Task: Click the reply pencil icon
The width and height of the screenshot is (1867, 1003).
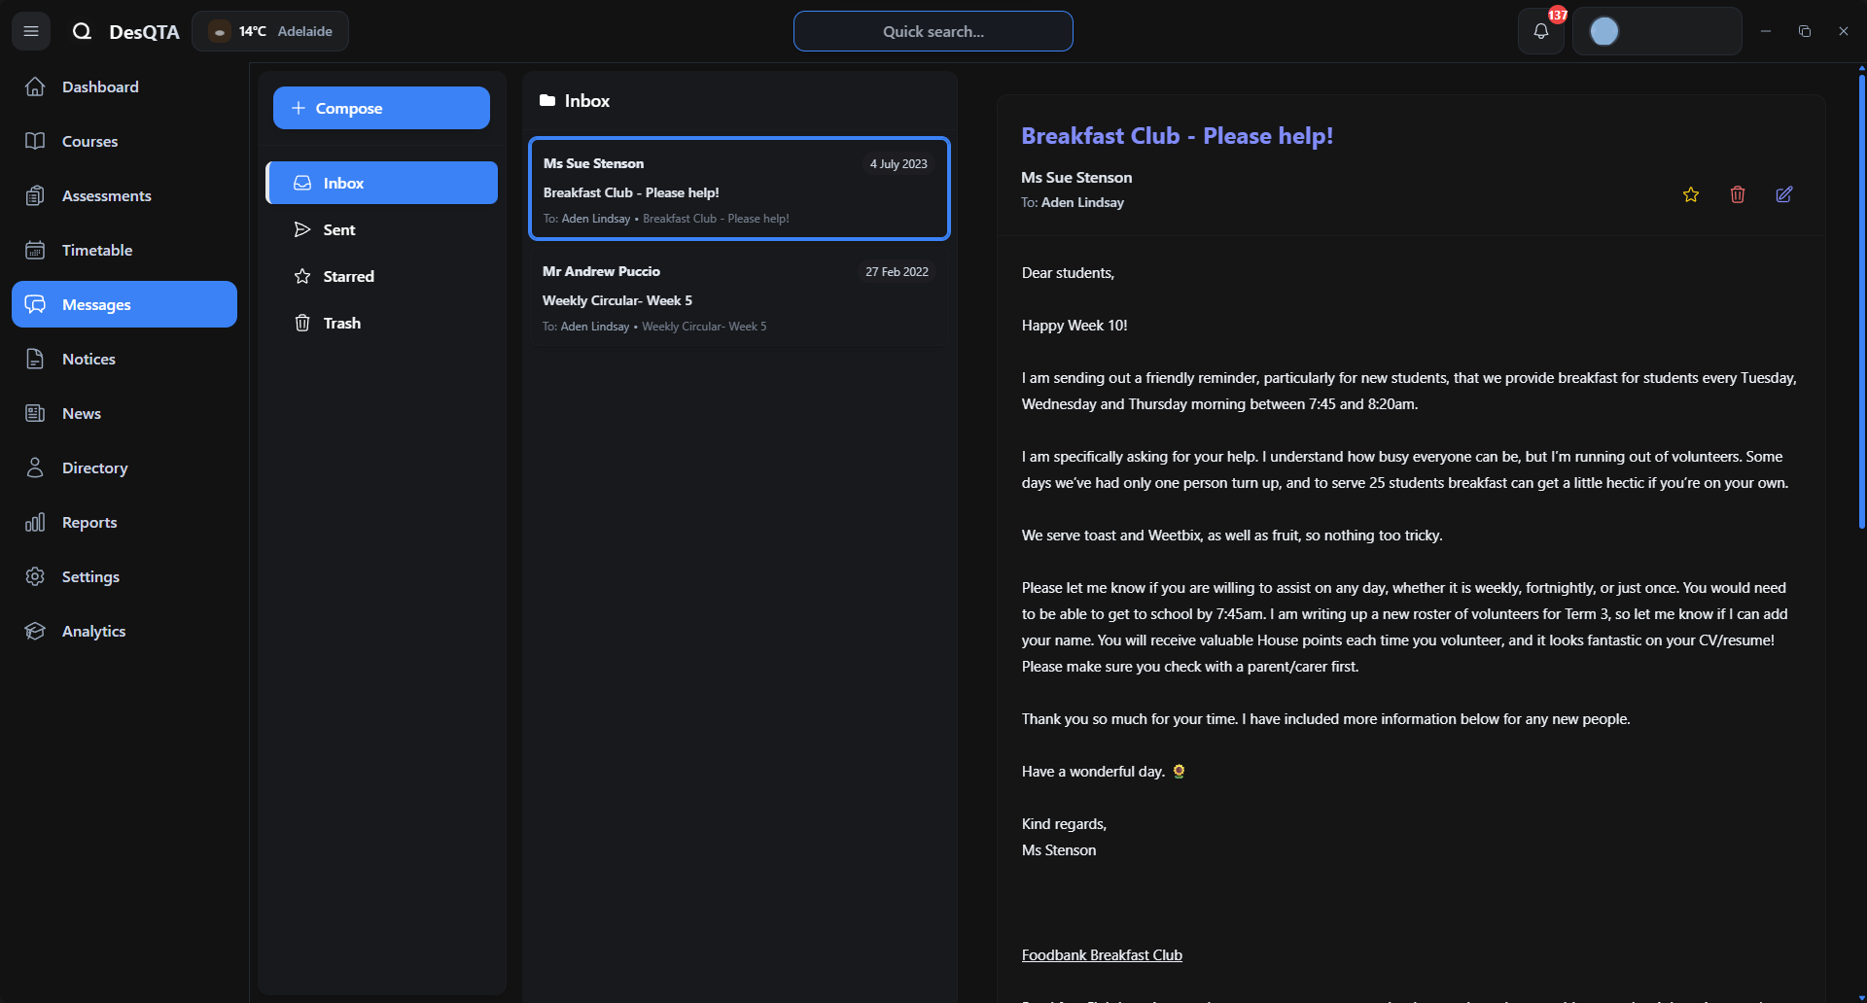Action: tap(1784, 194)
